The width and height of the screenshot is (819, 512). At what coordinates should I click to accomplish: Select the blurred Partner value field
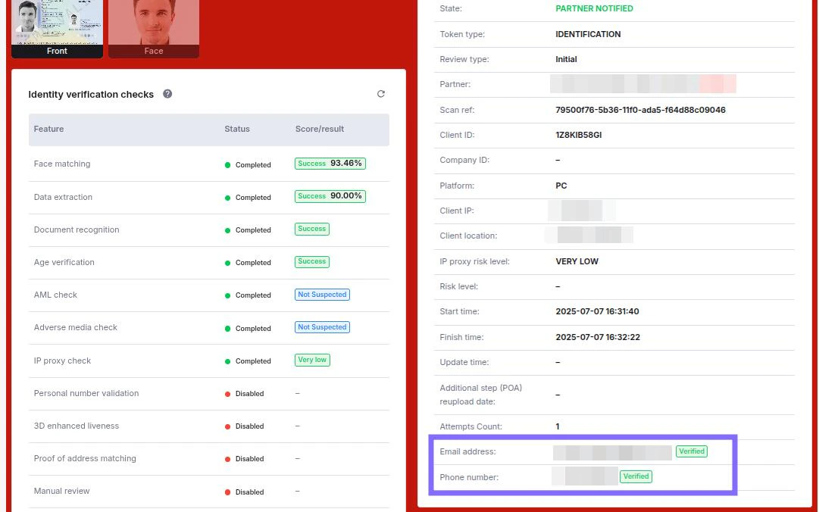tap(643, 83)
